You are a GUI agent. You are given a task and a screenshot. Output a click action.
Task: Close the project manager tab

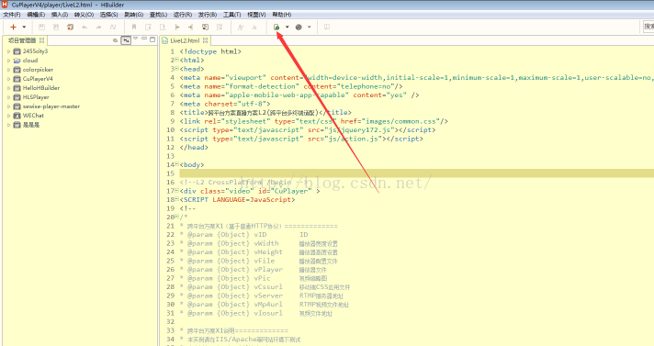pyautogui.click(x=41, y=40)
